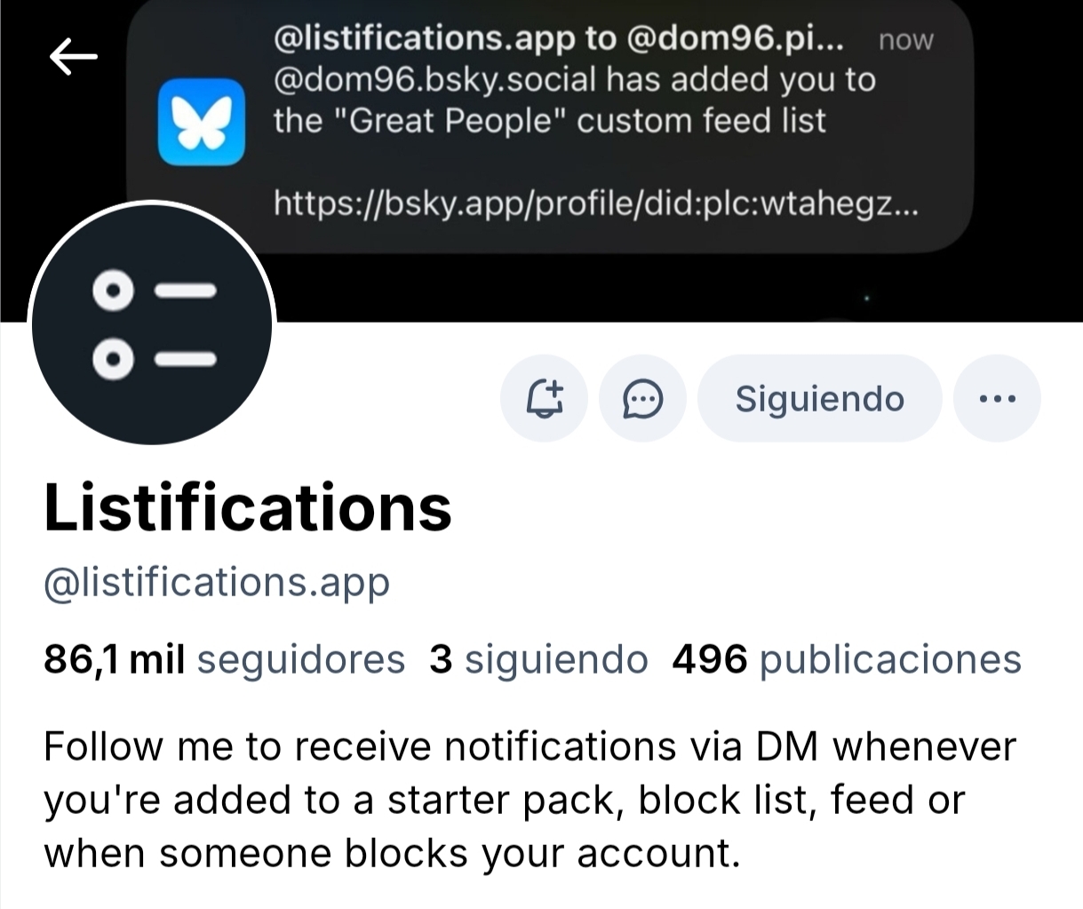Click the "now" timestamp in notification

(905, 40)
